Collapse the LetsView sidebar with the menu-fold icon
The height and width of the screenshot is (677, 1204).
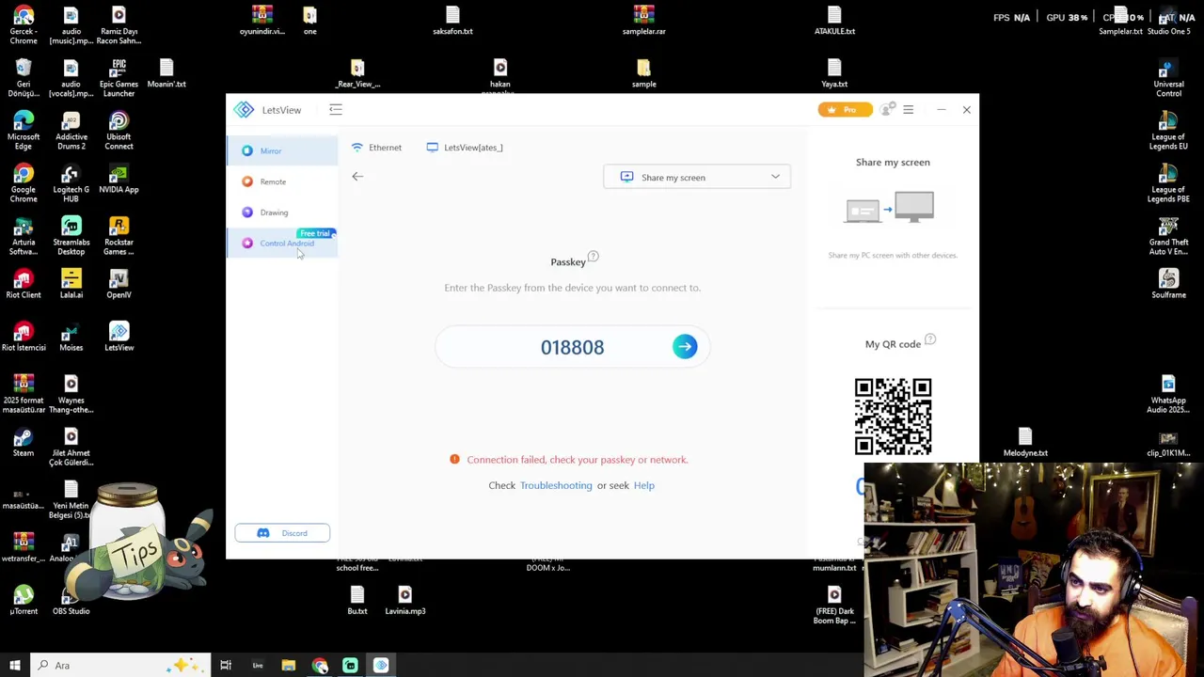coord(336,110)
